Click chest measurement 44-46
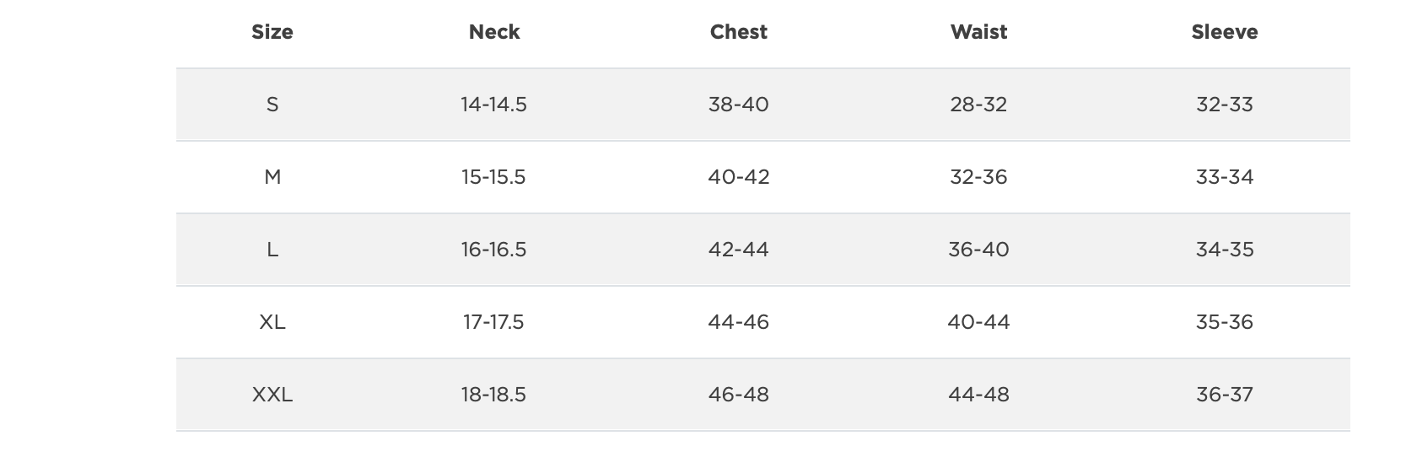Viewport: 1417px width, 452px height. 739,322
